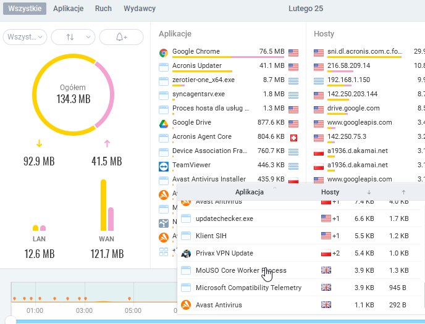Click the timeline slider handle at far left
This screenshot has width=425, height=324.
(11, 320)
